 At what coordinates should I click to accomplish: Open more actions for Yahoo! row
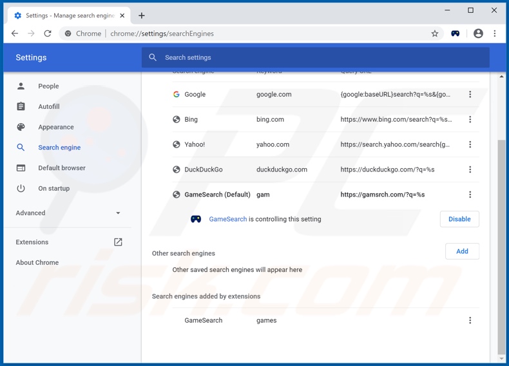click(x=470, y=144)
